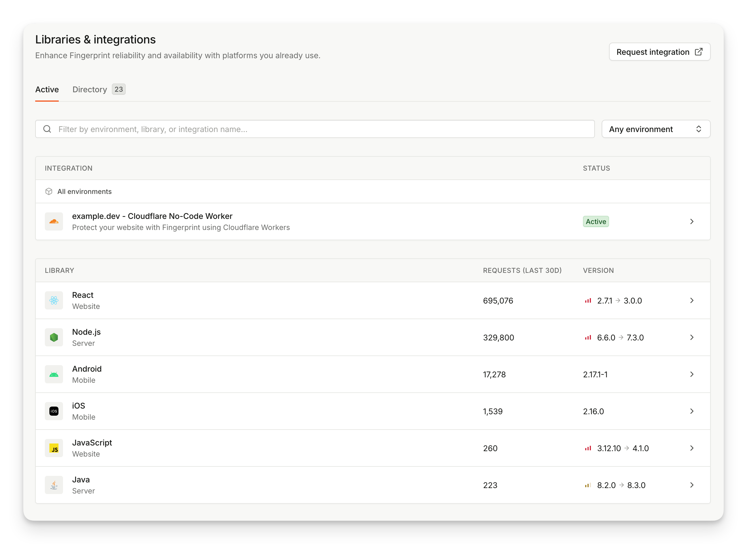Click the React library icon
The height and width of the screenshot is (544, 747).
coord(54,300)
